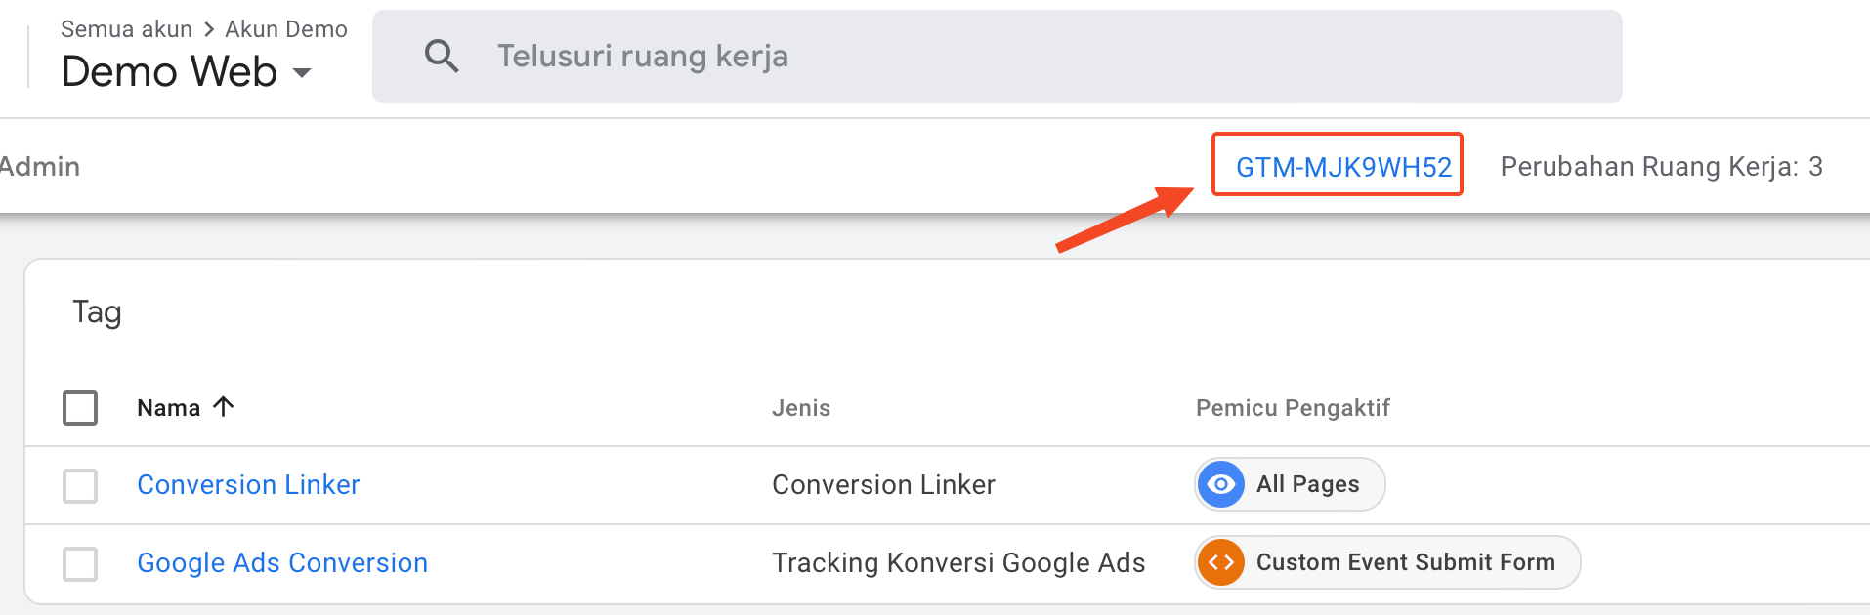Click the breadcrumb separator chevron after Semua akun
The width and height of the screenshot is (1870, 615).
click(207, 28)
